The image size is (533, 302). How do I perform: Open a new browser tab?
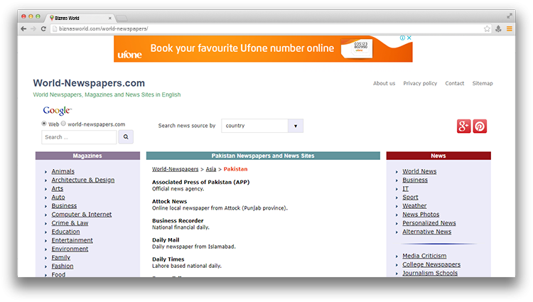tap(122, 18)
